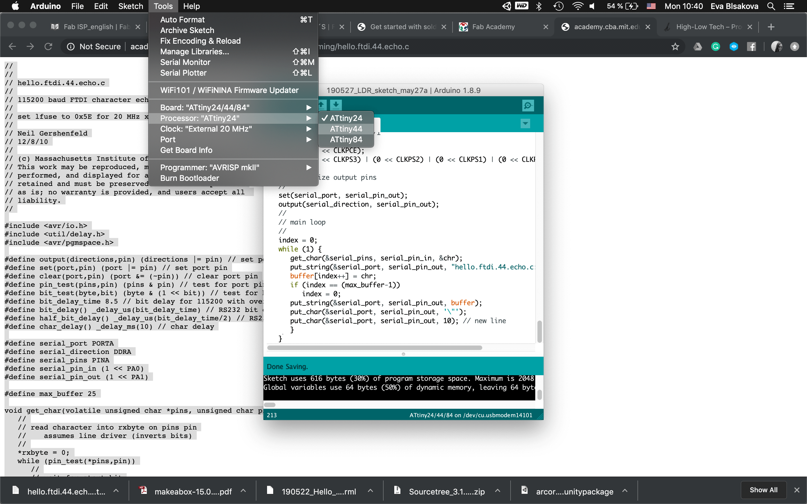Click the editor horizontal scrollbar
Screen dimensions: 807x504
point(374,348)
